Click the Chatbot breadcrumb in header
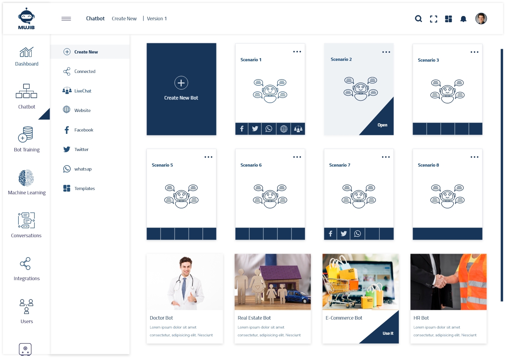The image size is (506, 359). [95, 18]
